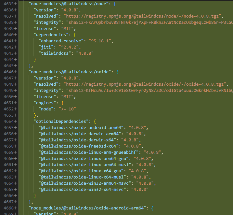Click "@tailwindcss/oxide-linux-arm64-gnu" entry
This screenshot has height=215, width=233.
tap(84, 158)
